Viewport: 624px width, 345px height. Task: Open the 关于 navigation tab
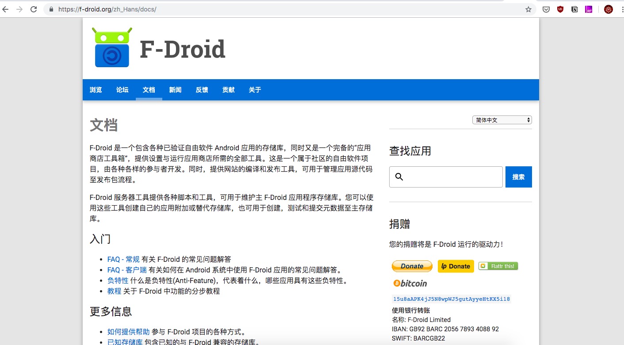pyautogui.click(x=255, y=90)
